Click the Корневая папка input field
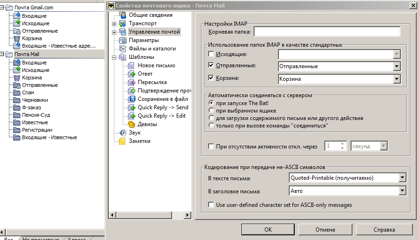 point(326,32)
